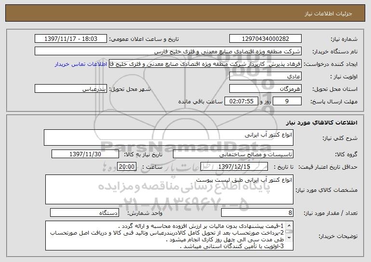Select the announcement date field 1397/11/17 - 18:03
This screenshot has width=371, height=262.
click(x=71, y=39)
